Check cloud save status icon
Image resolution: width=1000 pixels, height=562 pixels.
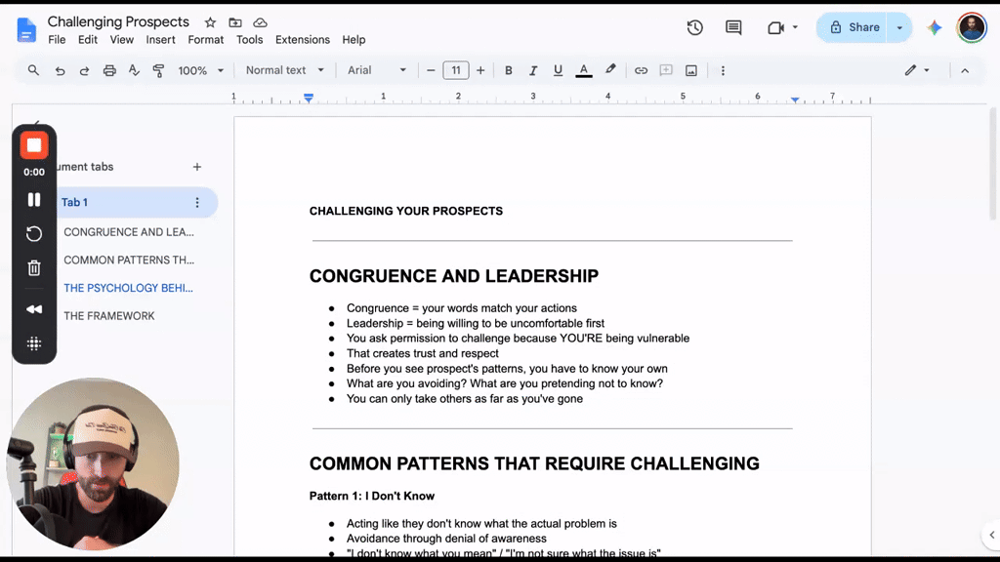pos(260,22)
